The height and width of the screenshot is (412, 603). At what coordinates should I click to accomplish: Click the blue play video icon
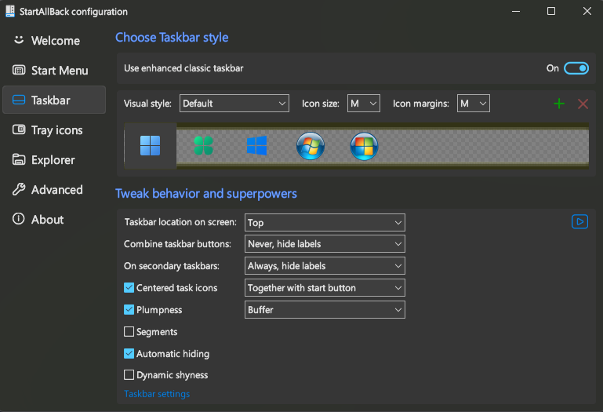579,222
